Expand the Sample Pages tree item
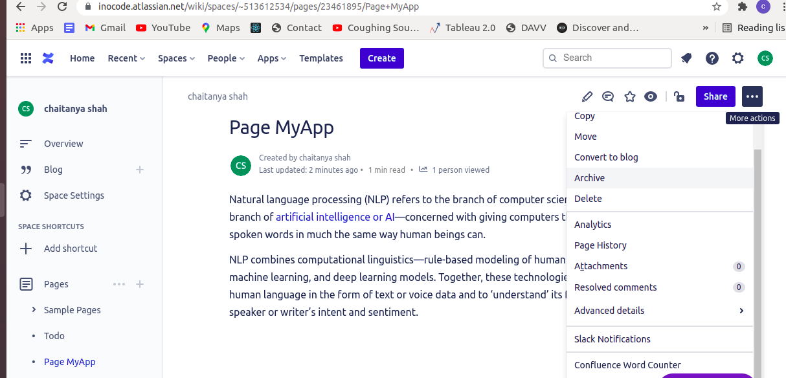Image resolution: width=786 pixels, height=378 pixels. point(34,310)
